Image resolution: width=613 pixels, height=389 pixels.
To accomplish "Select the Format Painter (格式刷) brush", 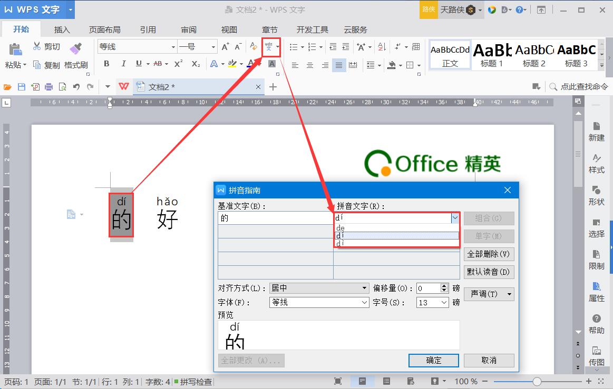I will pyautogui.click(x=75, y=48).
